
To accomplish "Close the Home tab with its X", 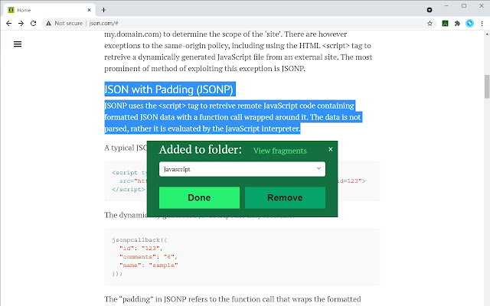I will tap(89, 10).
